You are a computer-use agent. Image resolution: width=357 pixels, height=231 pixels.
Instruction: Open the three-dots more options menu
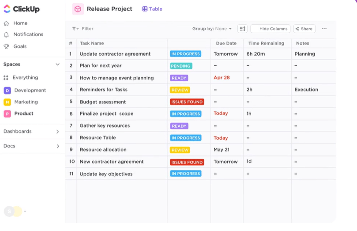point(324,28)
